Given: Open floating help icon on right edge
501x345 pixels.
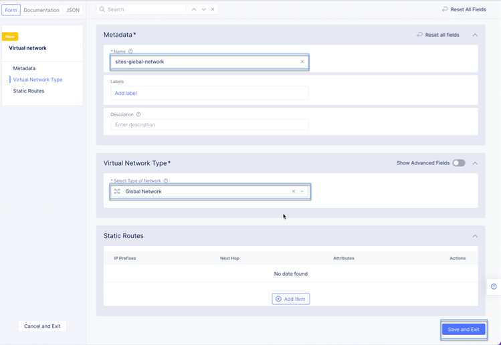Looking at the screenshot, I should click(x=494, y=287).
